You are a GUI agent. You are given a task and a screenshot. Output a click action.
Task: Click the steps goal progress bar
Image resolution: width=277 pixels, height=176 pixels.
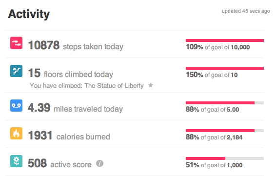coord(225,40)
